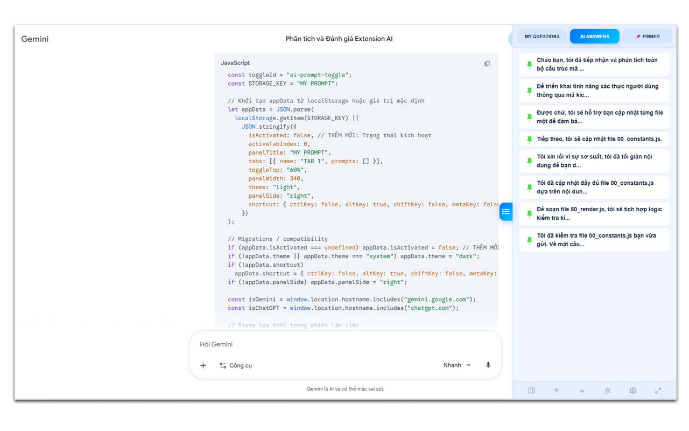The height and width of the screenshot is (431, 689).
Task: Open answer 'Để soạn file 50_render.js'
Action: pyautogui.click(x=594, y=214)
